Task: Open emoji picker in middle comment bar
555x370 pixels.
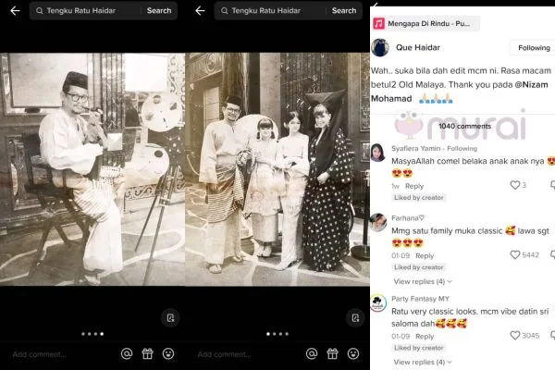Action: pyautogui.click(x=355, y=353)
